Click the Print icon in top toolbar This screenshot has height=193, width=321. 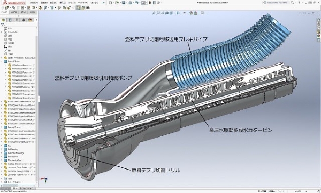tap(130, 3)
